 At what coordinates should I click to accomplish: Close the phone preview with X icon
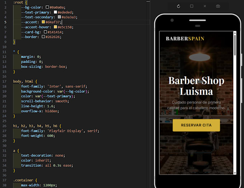(x=205, y=6)
